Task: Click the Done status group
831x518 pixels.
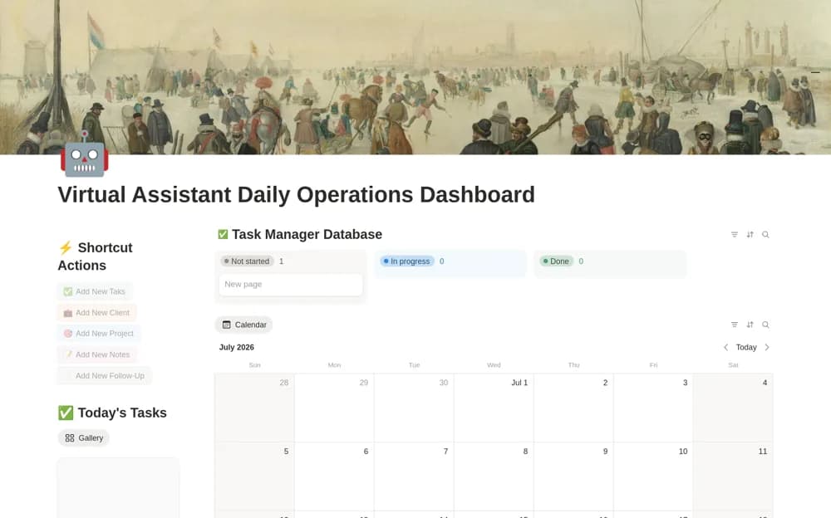Action: pyautogui.click(x=556, y=261)
